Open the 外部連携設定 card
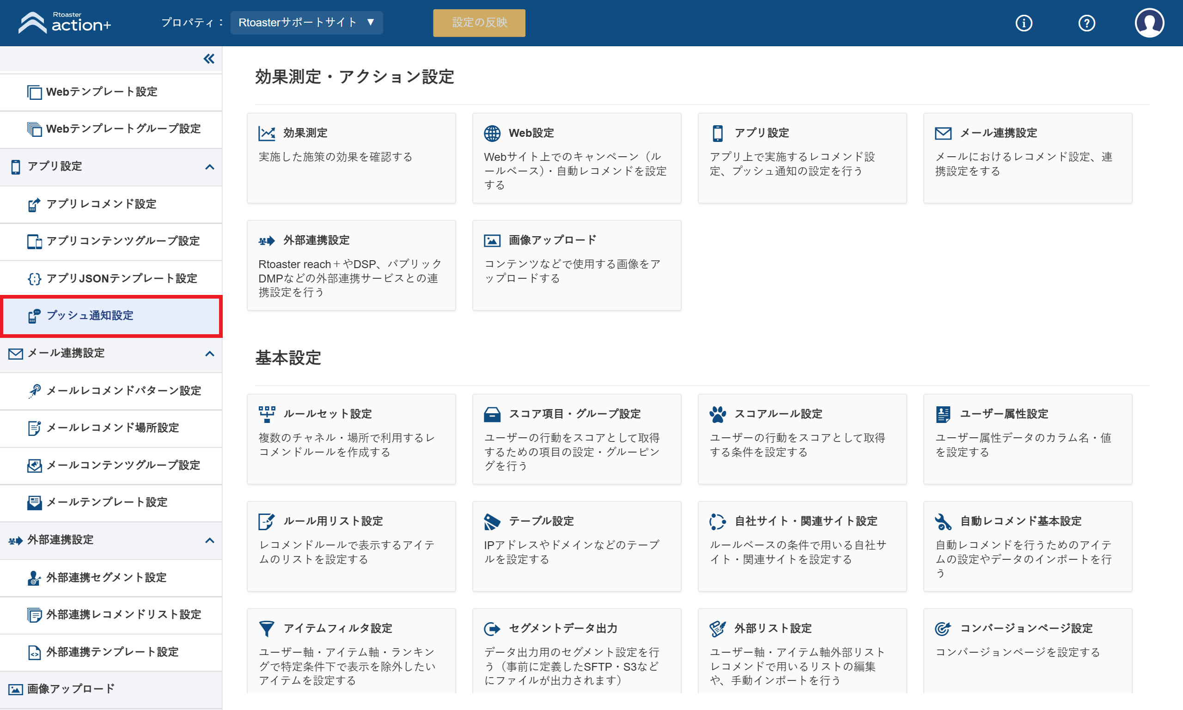The image size is (1183, 710). pyautogui.click(x=352, y=265)
